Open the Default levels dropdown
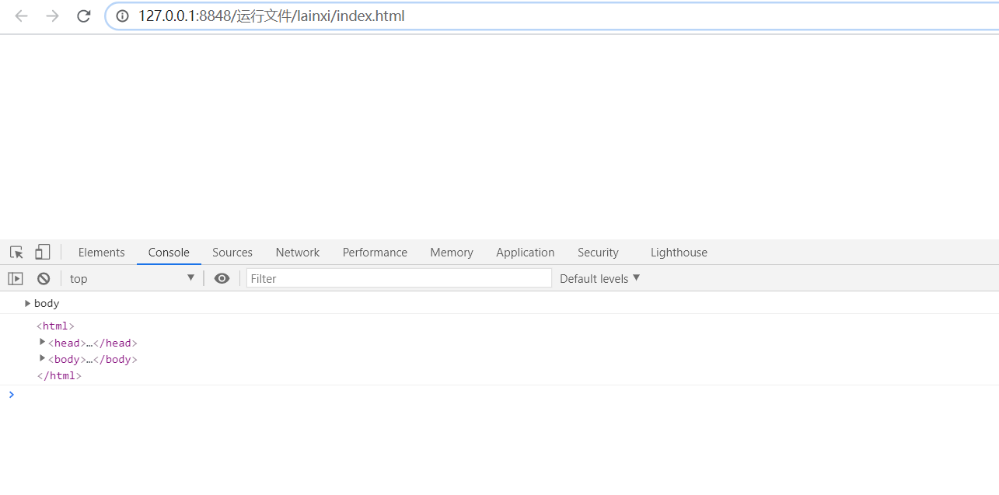This screenshot has width=999, height=495. [x=599, y=278]
